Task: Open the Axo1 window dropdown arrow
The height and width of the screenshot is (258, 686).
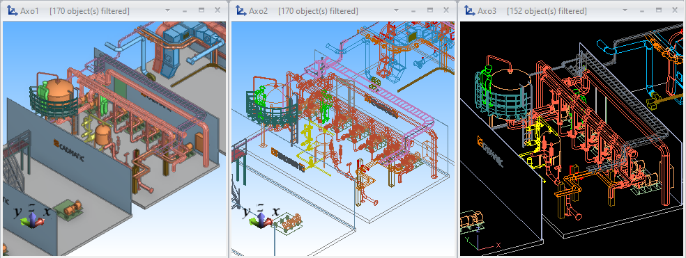Action: click(x=168, y=10)
